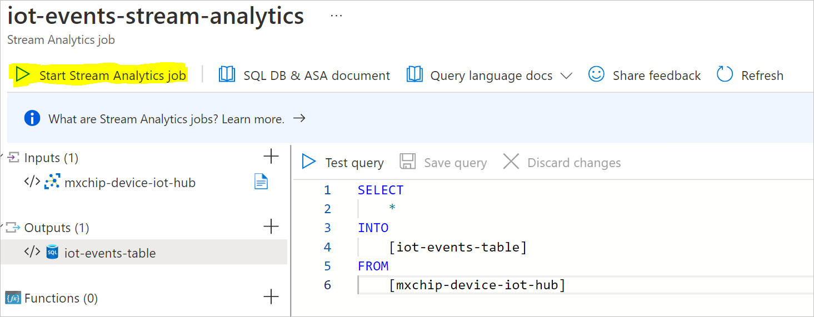The height and width of the screenshot is (317, 814).
Task: Click the Functions fx icon
Action: coord(13,299)
